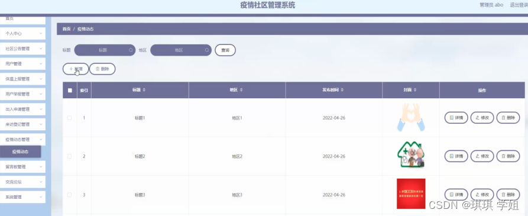This screenshot has height=216, width=528.
Task: Click the search icon in 地区 field
Action: pyautogui.click(x=207, y=50)
